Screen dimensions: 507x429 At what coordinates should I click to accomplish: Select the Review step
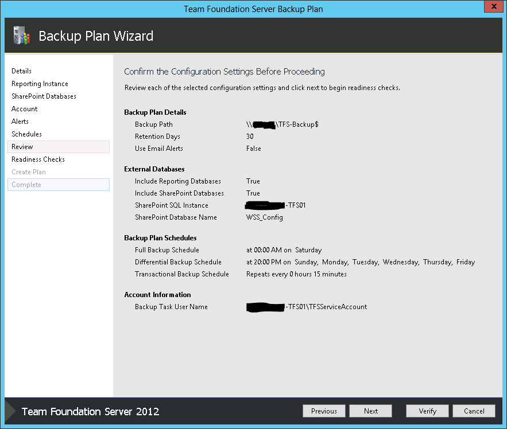[x=59, y=147]
